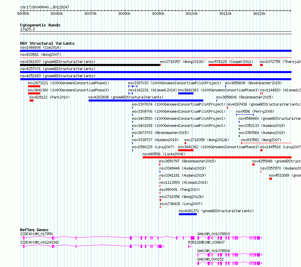Click the esv2716356 (Wong2012b) label
301x267 pixels.
182,197
